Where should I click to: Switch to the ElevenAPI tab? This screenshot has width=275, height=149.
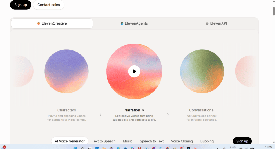click(216, 23)
